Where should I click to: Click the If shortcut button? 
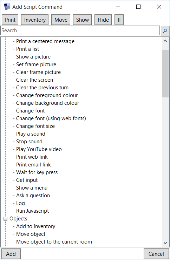pos(119,20)
